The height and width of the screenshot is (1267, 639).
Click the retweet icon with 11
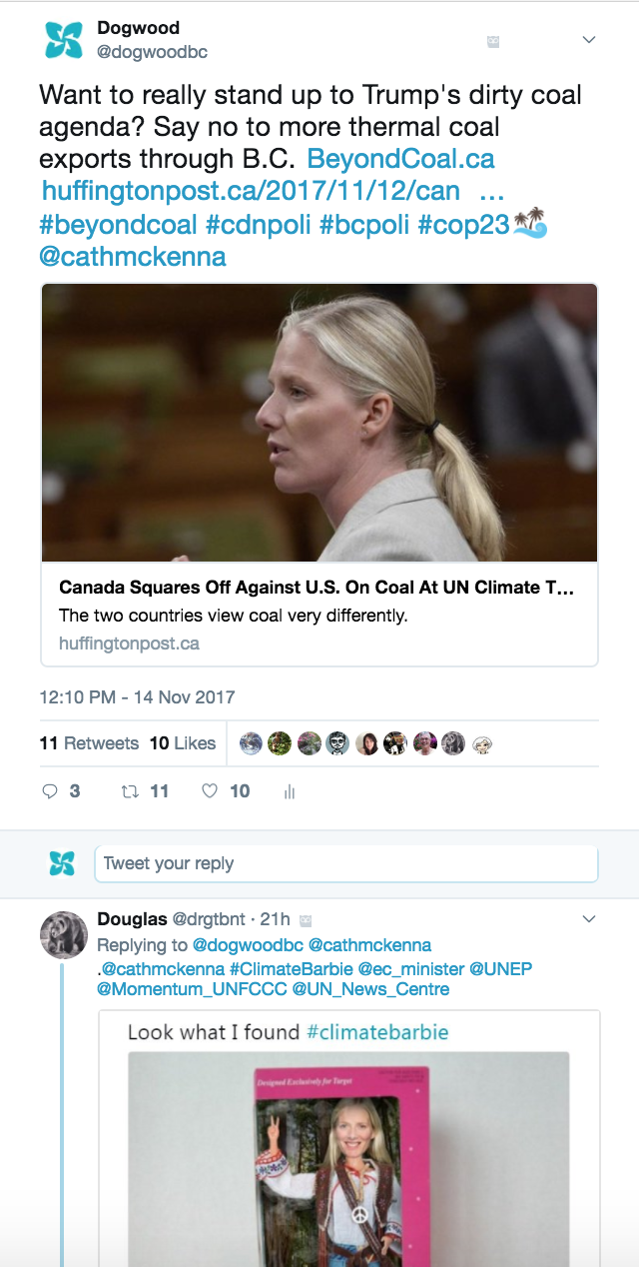tap(128, 791)
